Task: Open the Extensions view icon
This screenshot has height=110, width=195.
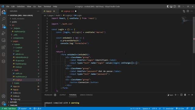Action: coord(3,47)
